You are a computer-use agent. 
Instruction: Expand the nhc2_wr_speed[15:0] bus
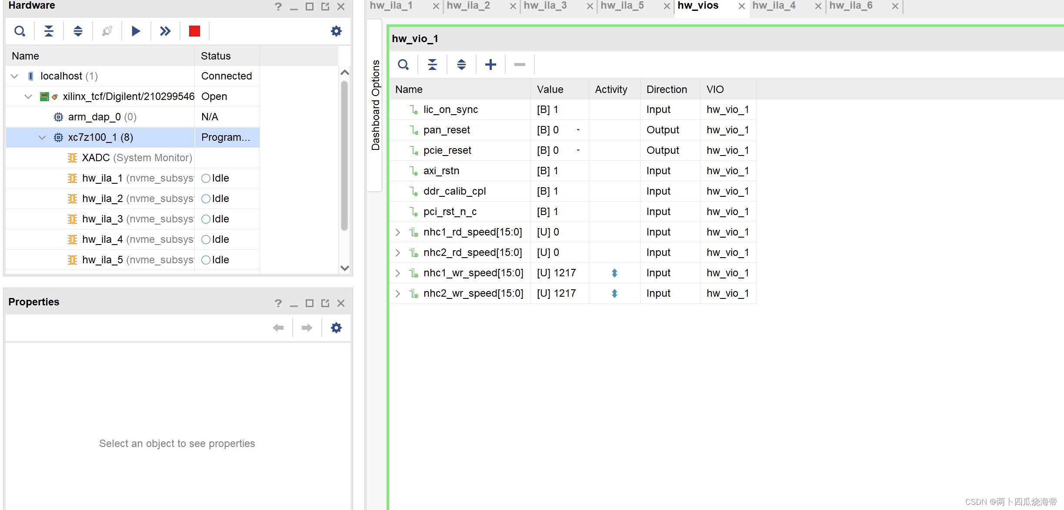coord(397,294)
